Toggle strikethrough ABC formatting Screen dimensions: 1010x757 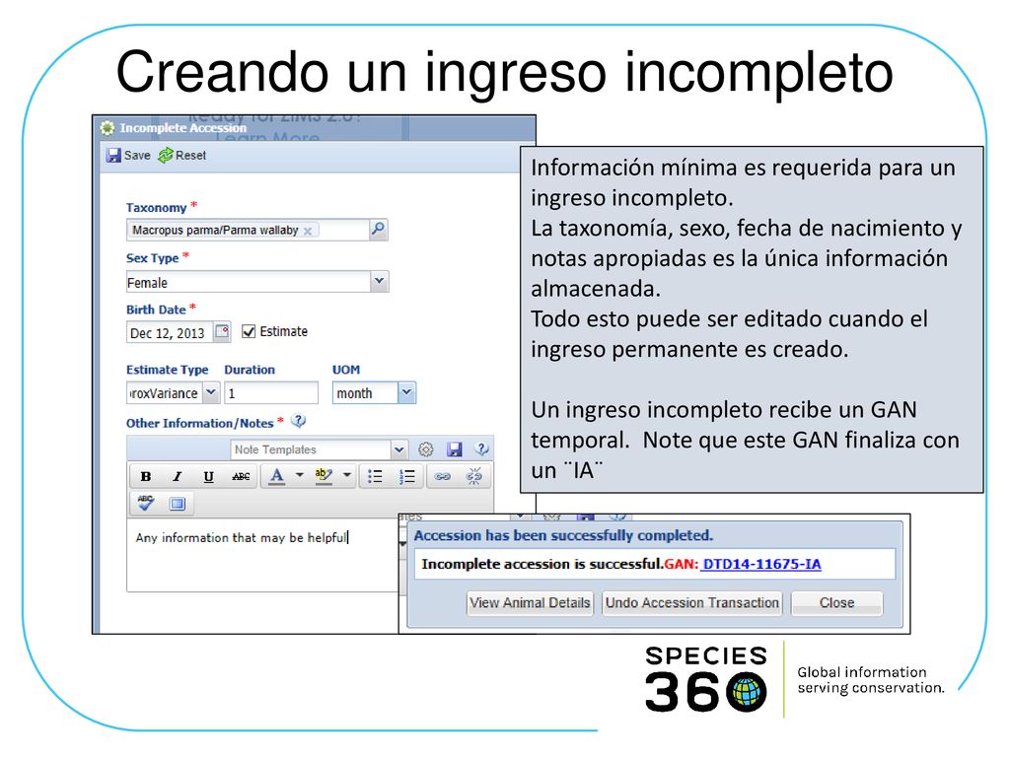click(241, 476)
